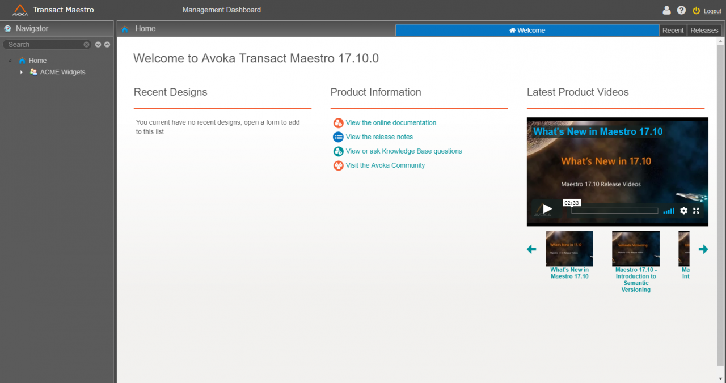
Task: Click the page scrollbar down arrow
Action: tap(721, 378)
